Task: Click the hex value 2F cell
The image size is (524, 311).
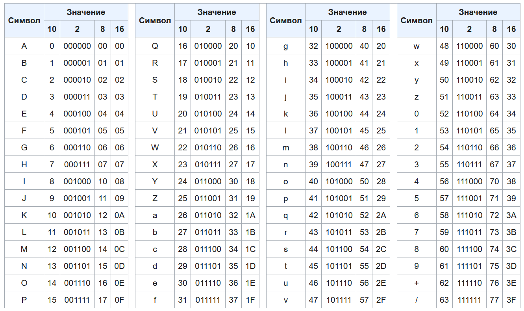Action: click(381, 300)
